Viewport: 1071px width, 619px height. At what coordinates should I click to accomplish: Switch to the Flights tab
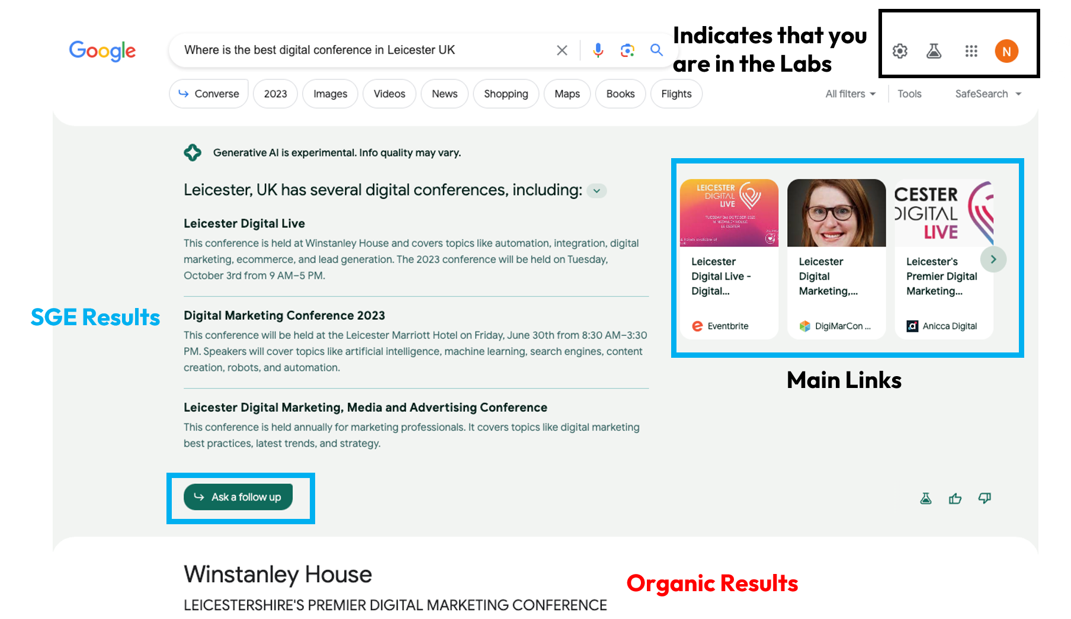click(x=676, y=94)
